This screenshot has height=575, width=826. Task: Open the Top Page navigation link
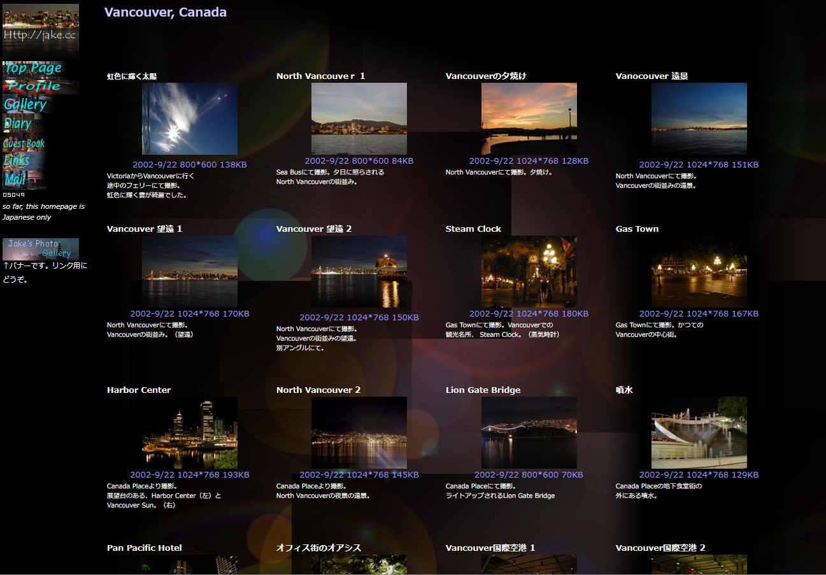[33, 68]
